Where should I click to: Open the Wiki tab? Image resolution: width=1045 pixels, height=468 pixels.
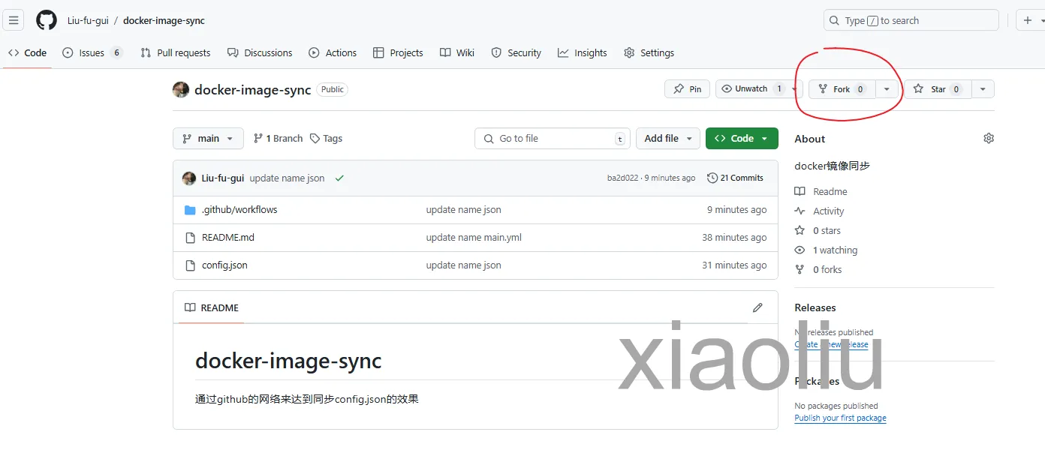(x=457, y=52)
